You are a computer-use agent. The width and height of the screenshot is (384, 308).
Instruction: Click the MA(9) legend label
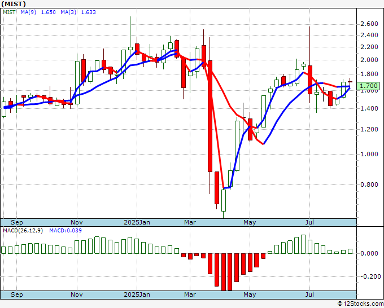click(x=28, y=12)
